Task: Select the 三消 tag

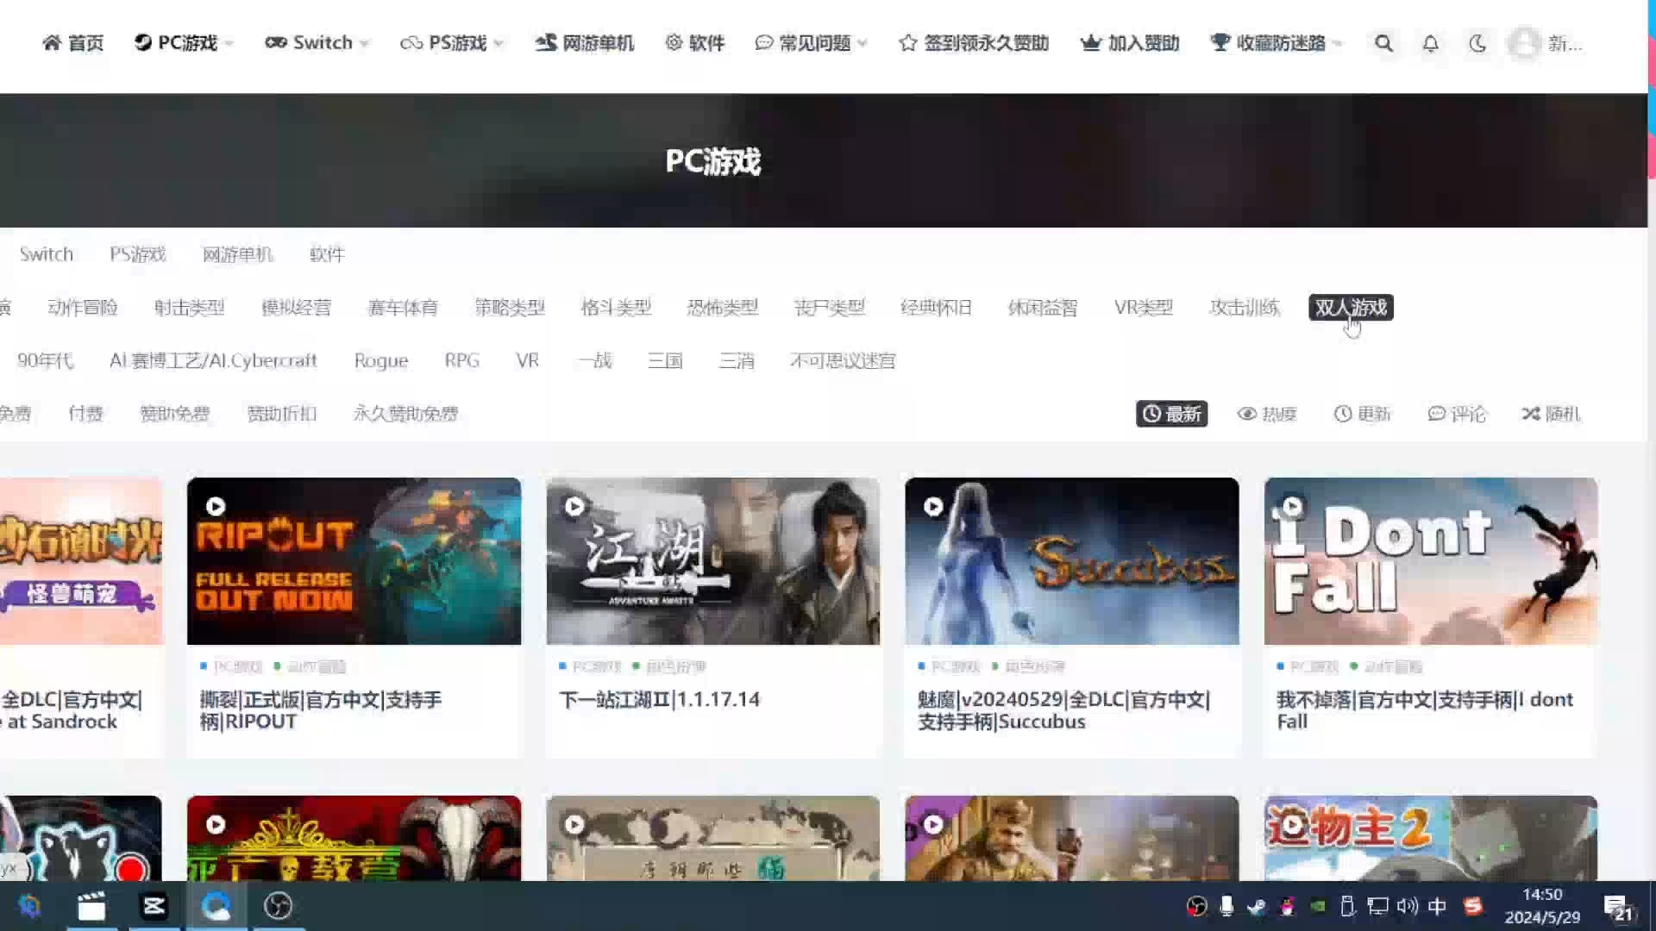Action: tap(737, 360)
